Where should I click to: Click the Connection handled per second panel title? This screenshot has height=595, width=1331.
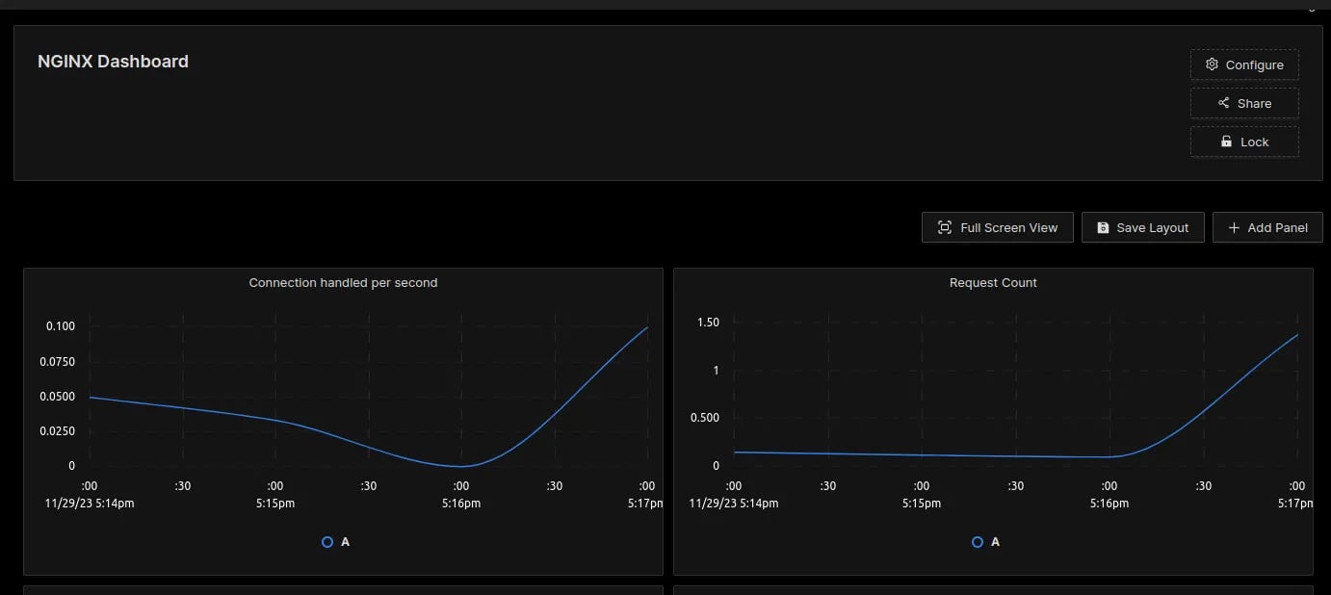point(343,283)
